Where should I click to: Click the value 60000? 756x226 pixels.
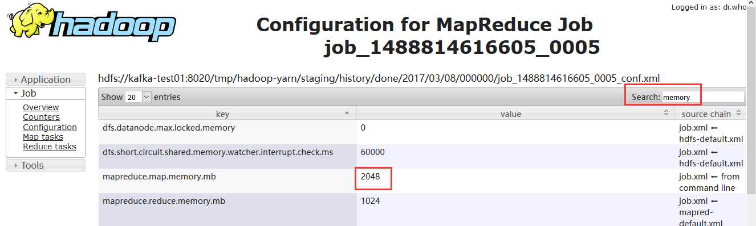click(x=373, y=152)
